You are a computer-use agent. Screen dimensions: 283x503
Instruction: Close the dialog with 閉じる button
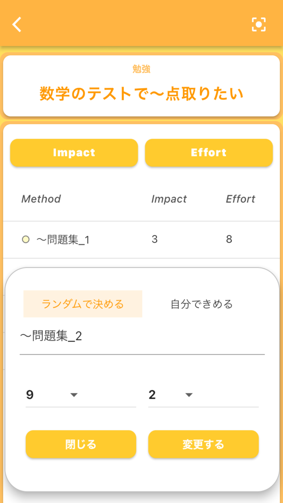click(80, 444)
